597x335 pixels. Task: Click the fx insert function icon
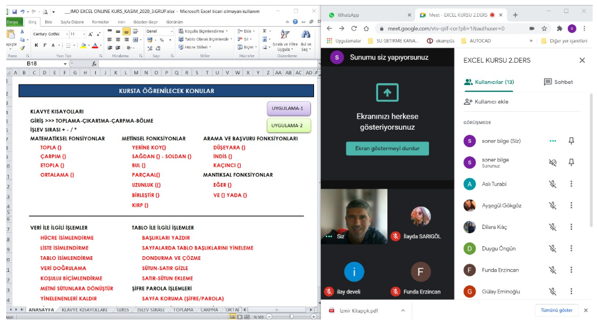click(x=94, y=64)
